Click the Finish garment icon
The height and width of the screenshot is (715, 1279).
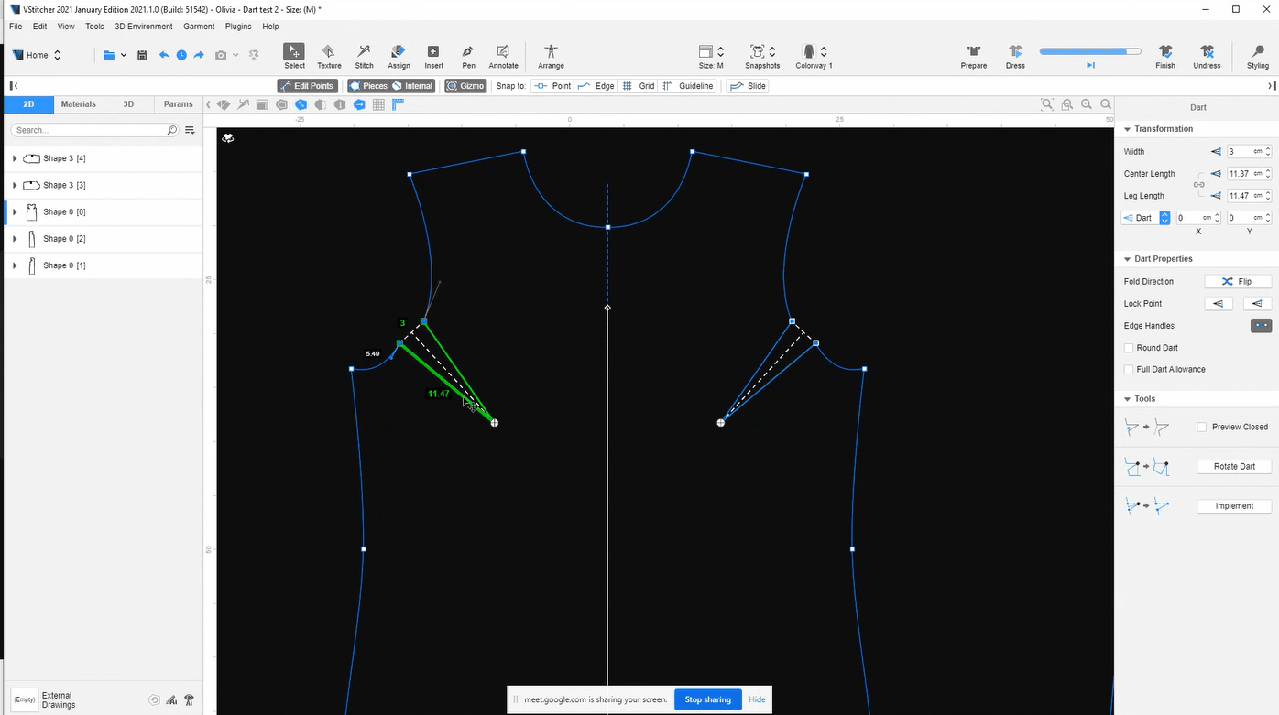[x=1165, y=56]
